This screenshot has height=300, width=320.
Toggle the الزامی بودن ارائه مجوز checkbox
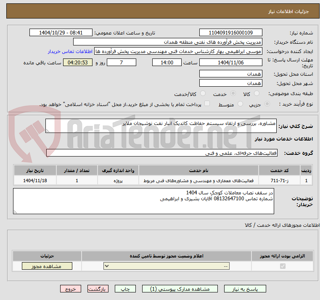tap(283, 266)
